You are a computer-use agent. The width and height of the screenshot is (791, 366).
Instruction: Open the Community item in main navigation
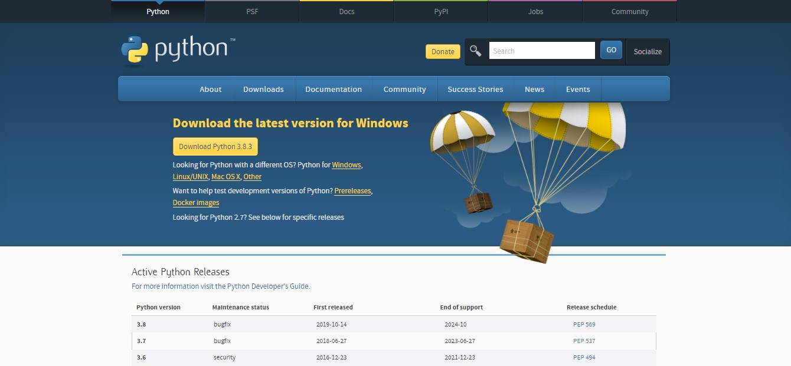point(404,89)
